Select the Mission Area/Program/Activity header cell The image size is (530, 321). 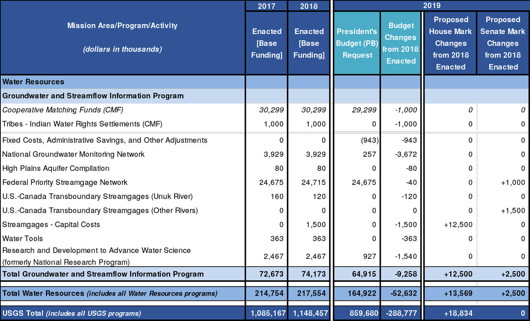click(123, 37)
